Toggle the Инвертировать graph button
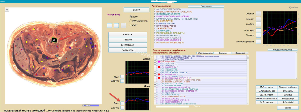Viewport: 301px width, 112px height. [x=258, y=41]
